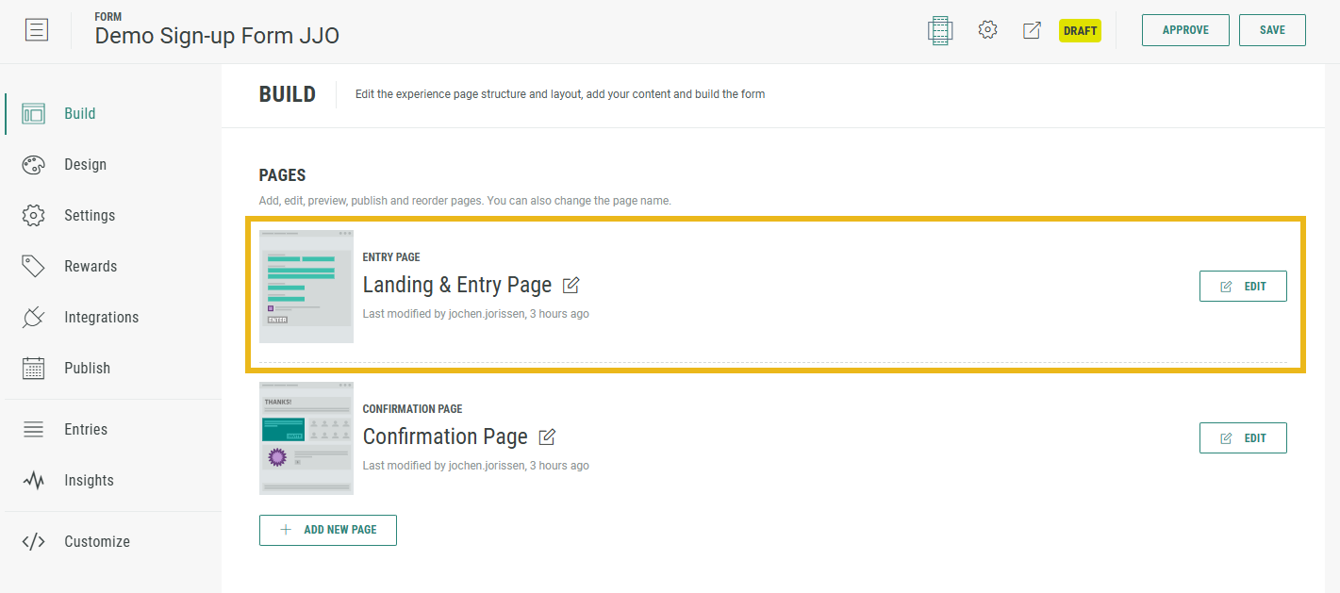Edit the Landing & Entry Page
This screenshot has width=1340, height=593.
pos(1242,287)
